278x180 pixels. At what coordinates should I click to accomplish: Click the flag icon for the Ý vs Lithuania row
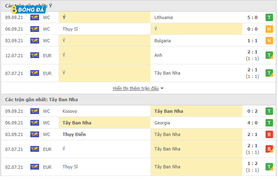(34, 18)
